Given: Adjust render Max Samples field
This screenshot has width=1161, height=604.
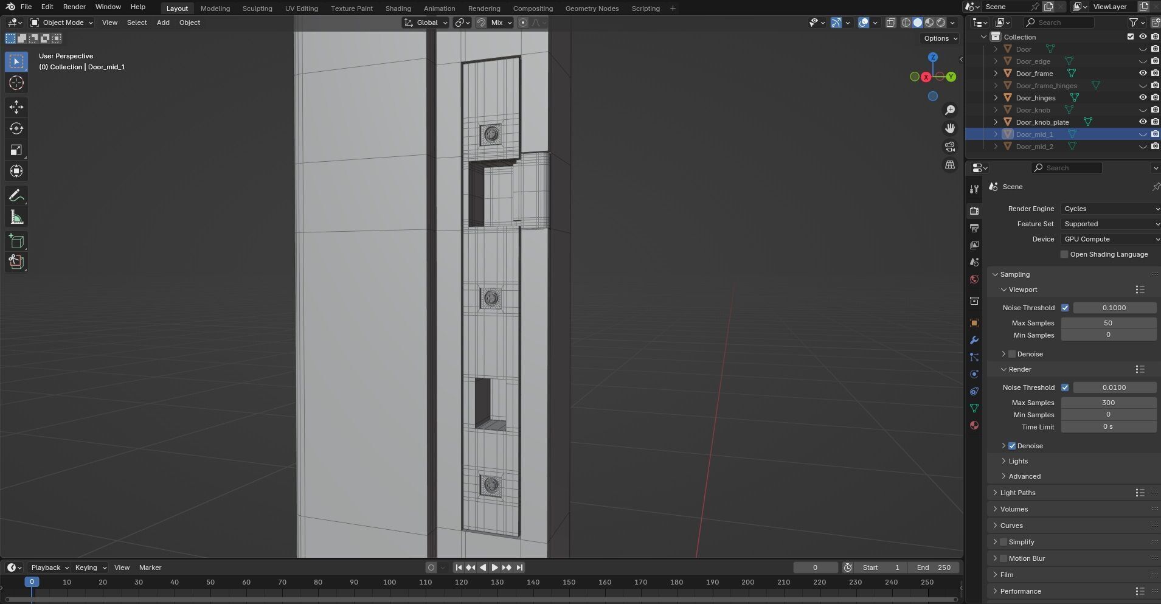Looking at the screenshot, I should click(x=1108, y=403).
